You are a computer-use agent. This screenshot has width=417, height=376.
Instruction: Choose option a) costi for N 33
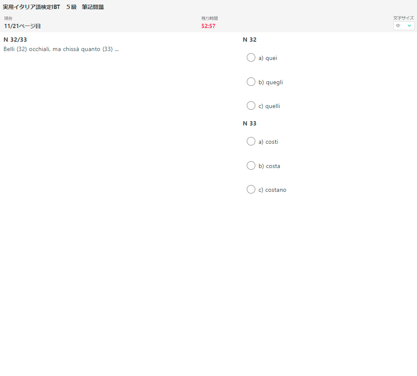tap(251, 141)
